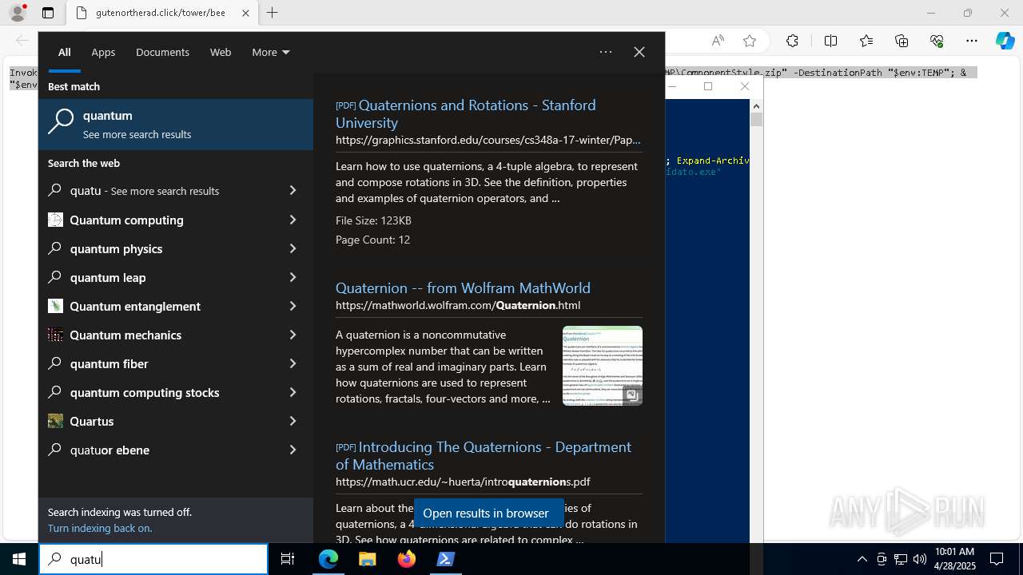
Task: Open Task View on the taskbar
Action: (x=288, y=559)
